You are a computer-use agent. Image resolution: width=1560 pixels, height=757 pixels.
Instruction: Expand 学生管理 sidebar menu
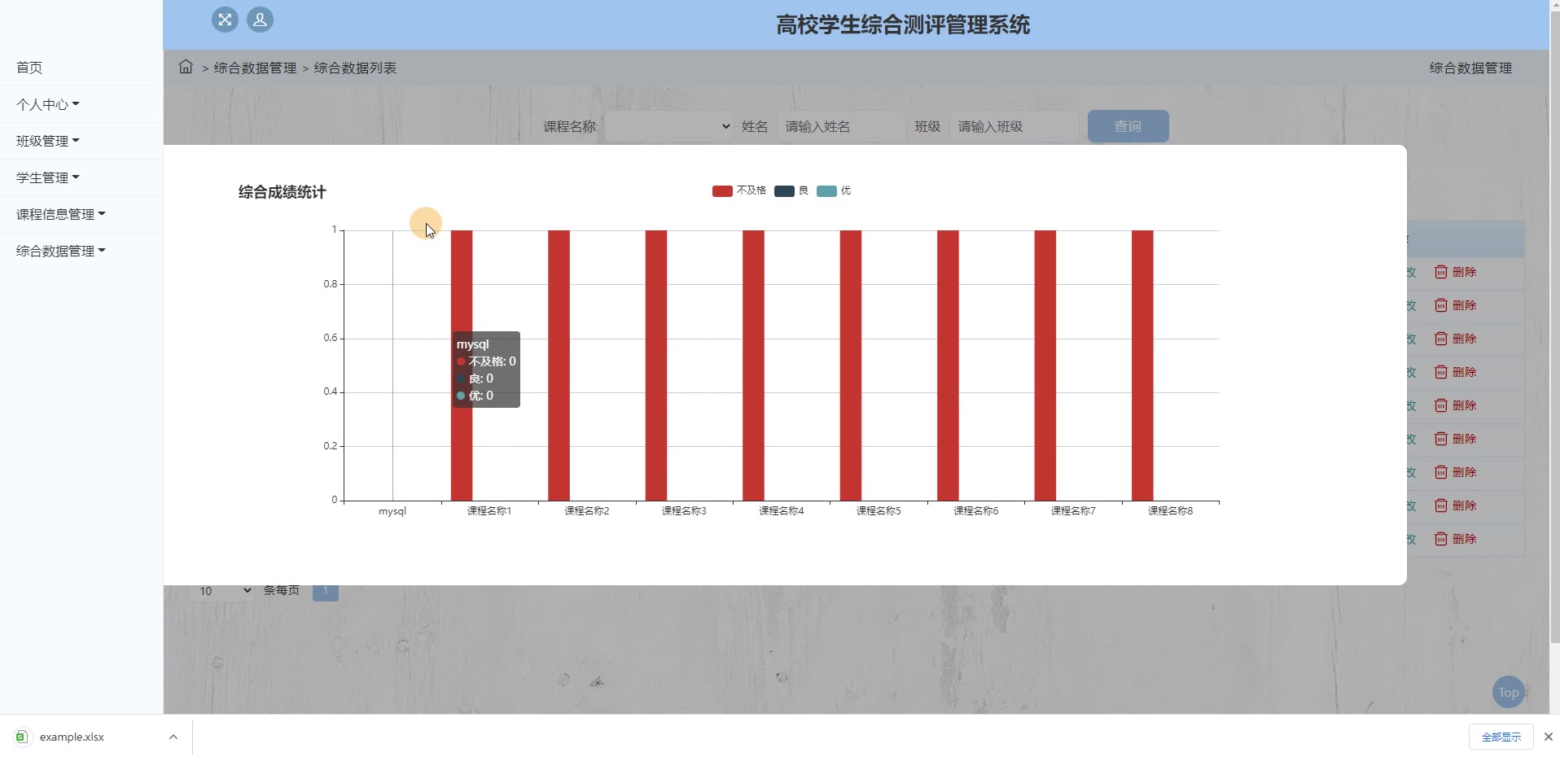tap(47, 177)
